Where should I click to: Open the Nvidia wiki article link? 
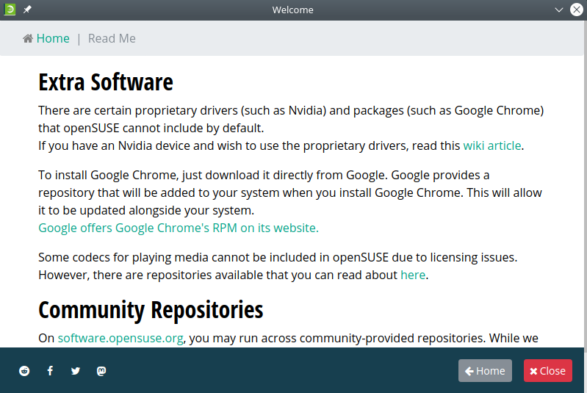point(492,145)
